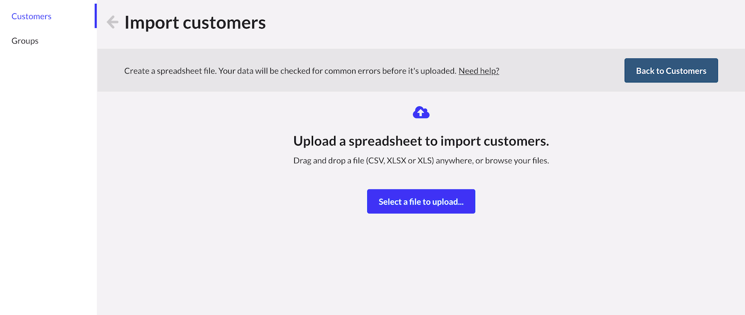
Task: Click the XLSX format text
Action: click(396, 160)
